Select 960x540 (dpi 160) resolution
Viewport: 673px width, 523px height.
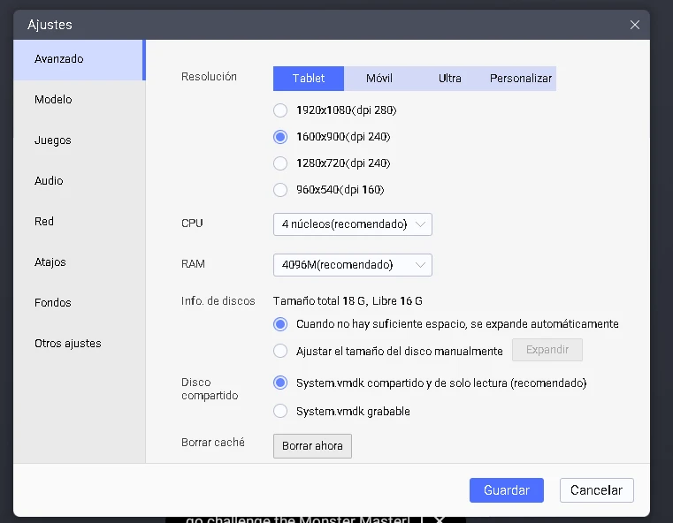(280, 190)
